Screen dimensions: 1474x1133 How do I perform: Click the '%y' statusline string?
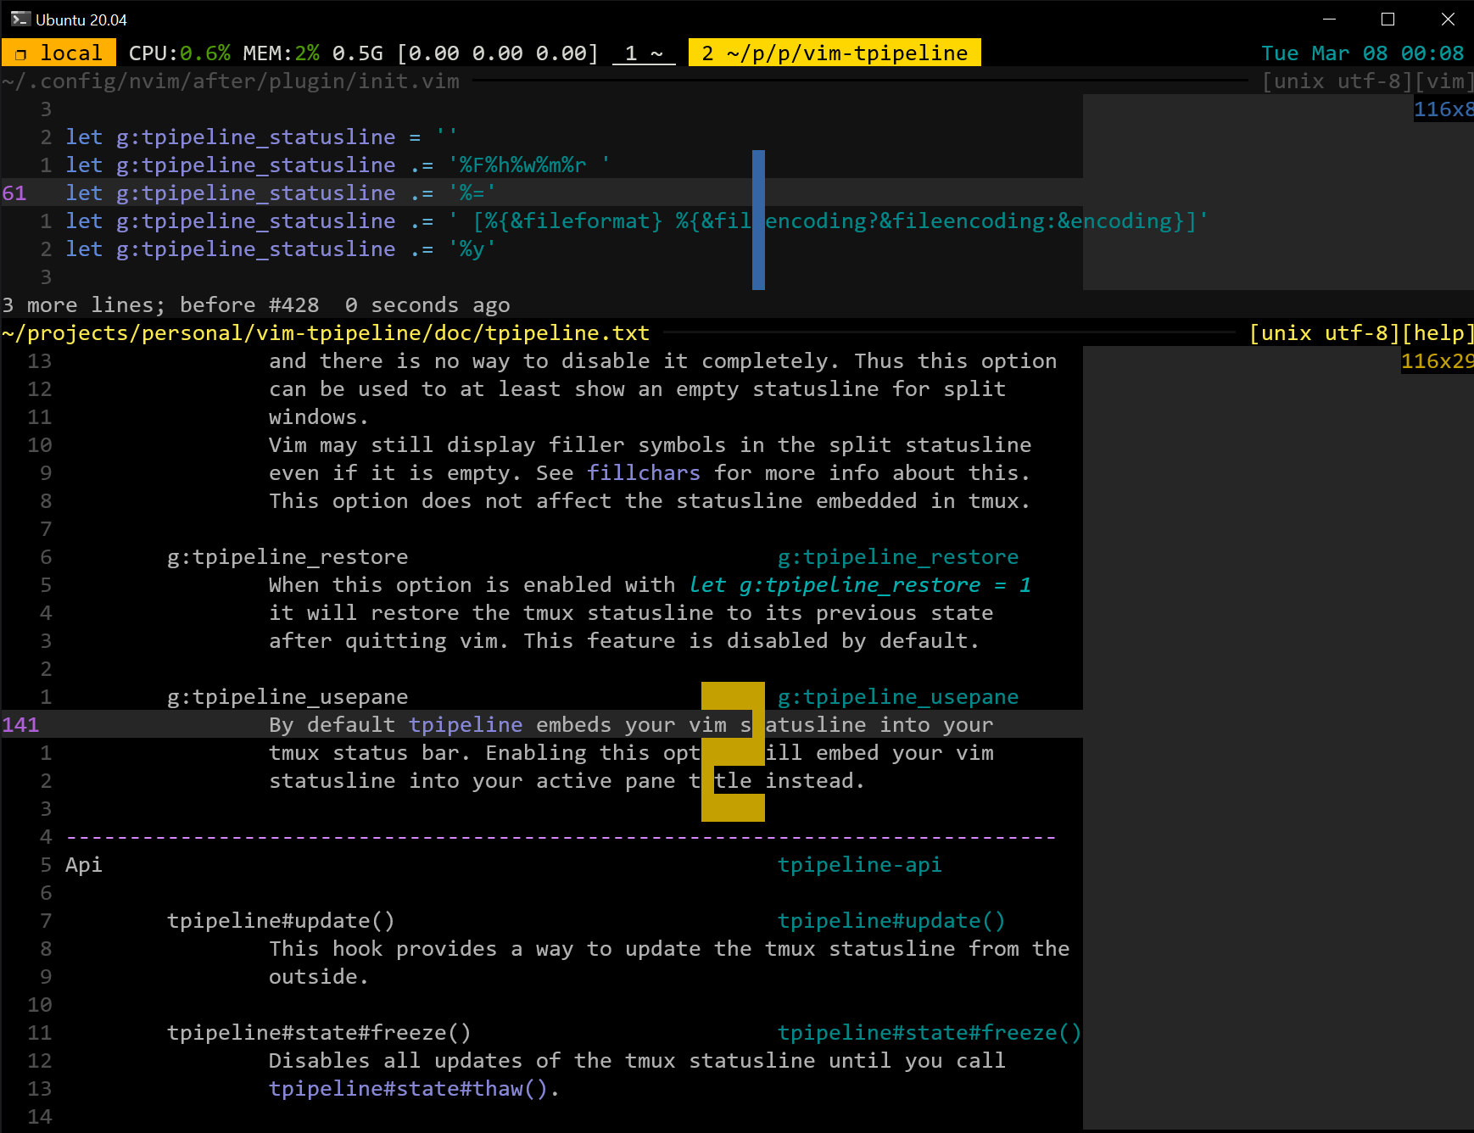[472, 248]
